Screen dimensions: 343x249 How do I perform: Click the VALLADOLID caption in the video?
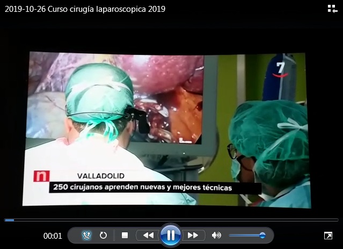pos(101,176)
